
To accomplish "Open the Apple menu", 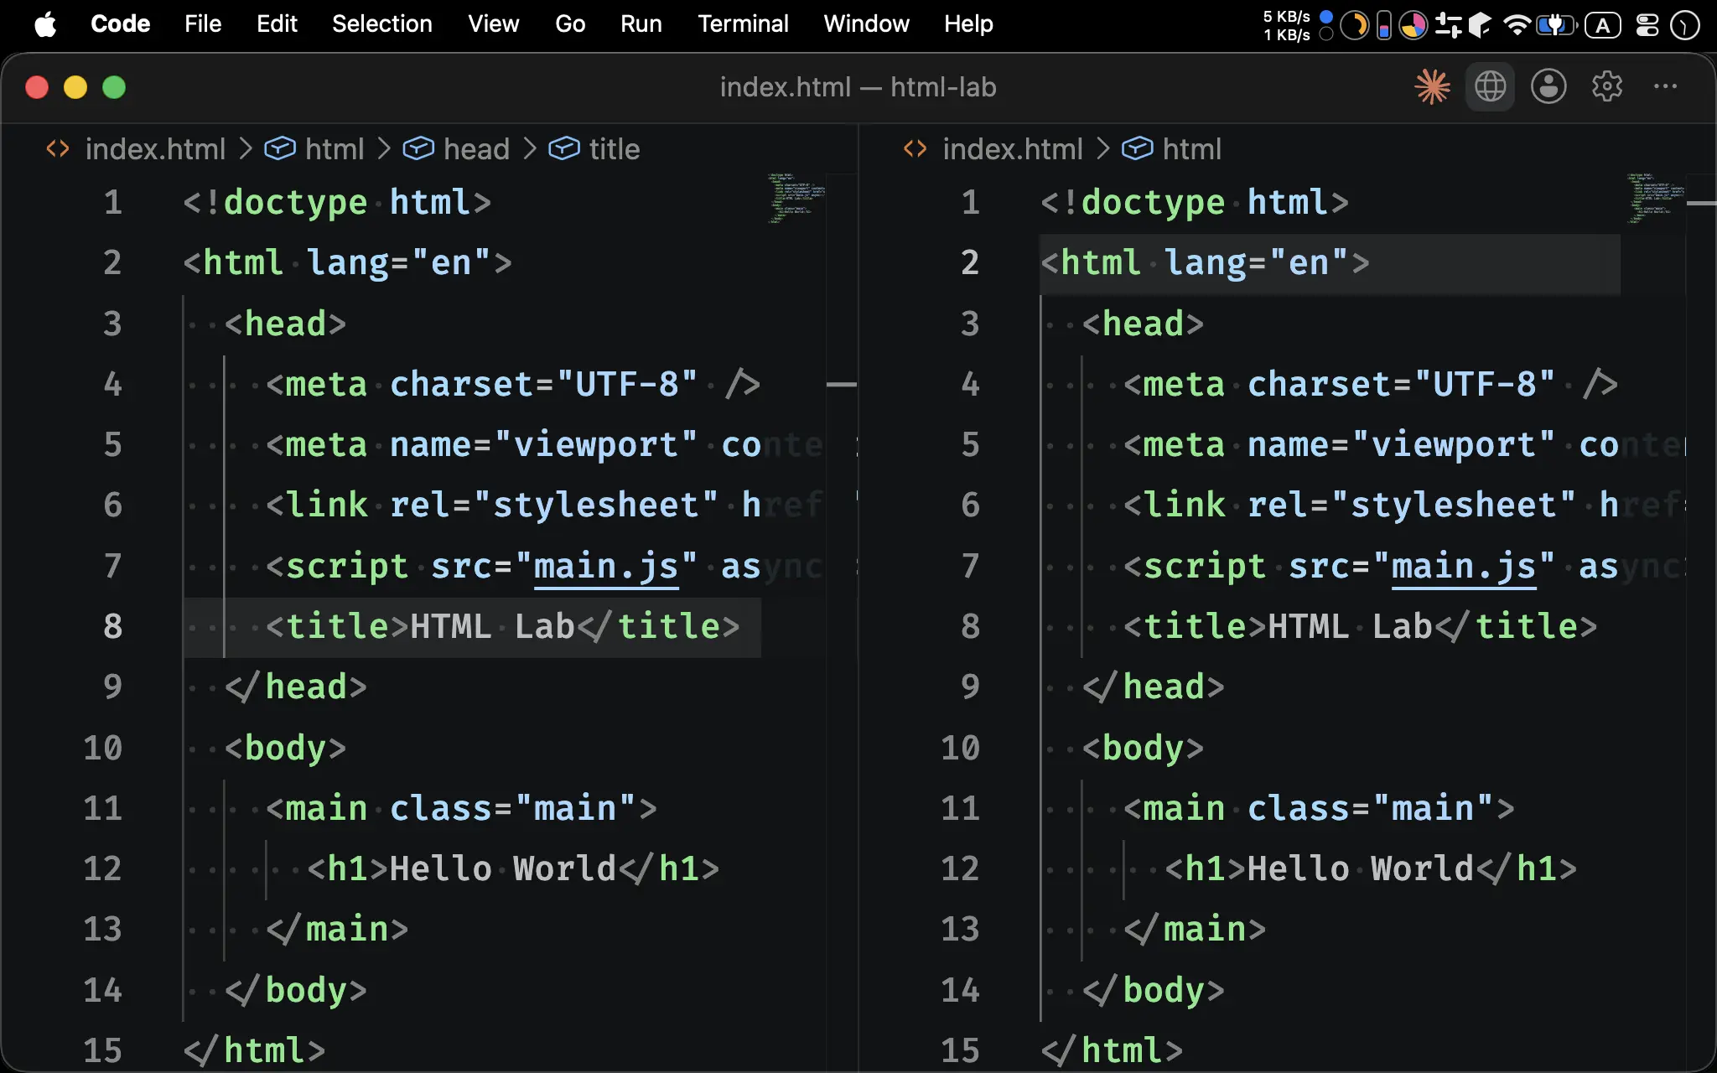I will click(x=45, y=24).
